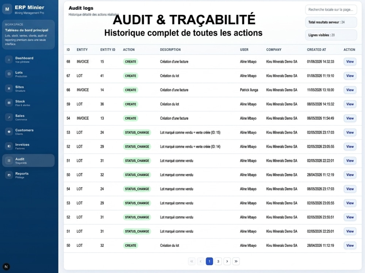Click description mentioning vente créée (ID: 15)
365x273 pixels.
(190, 132)
